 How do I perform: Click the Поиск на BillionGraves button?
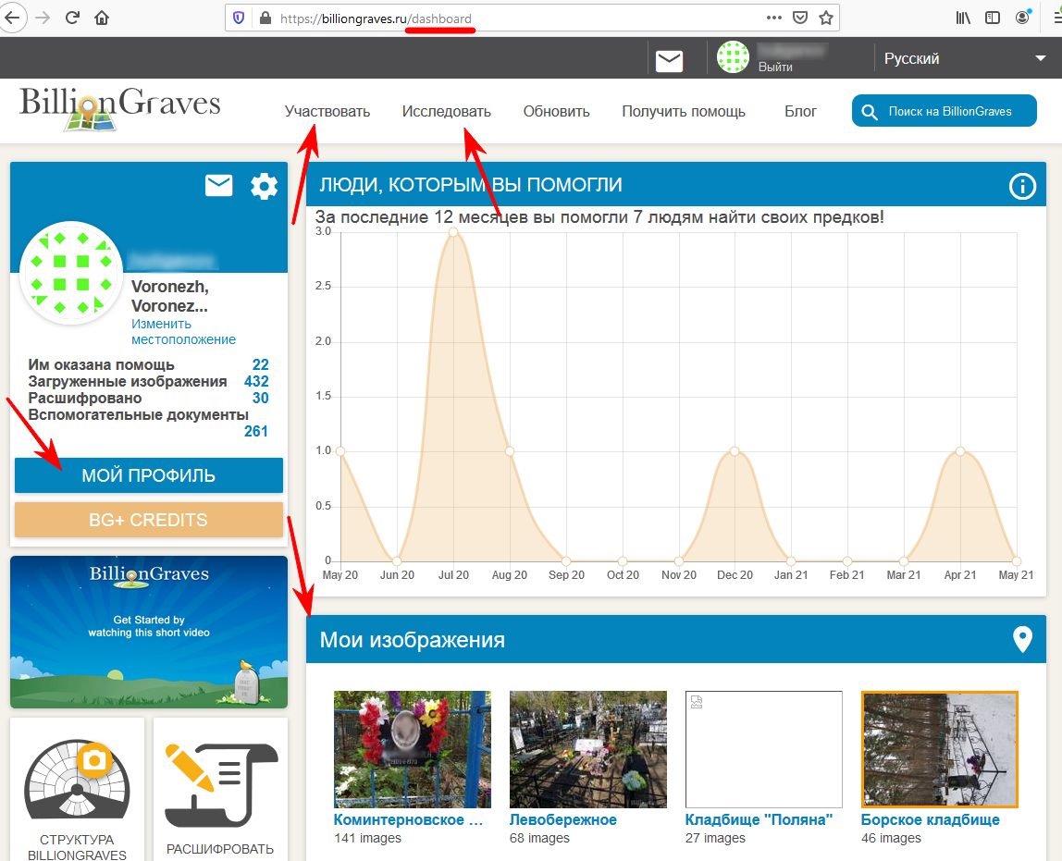(945, 110)
